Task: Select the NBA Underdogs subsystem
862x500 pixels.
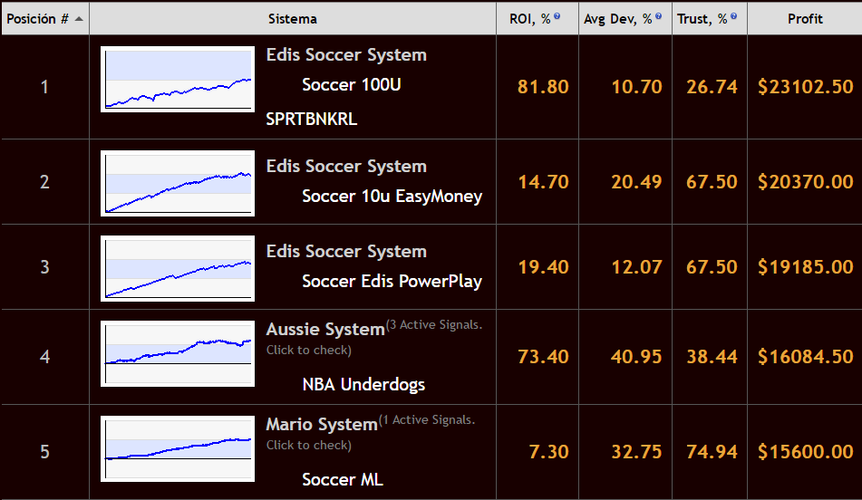Action: point(363,384)
